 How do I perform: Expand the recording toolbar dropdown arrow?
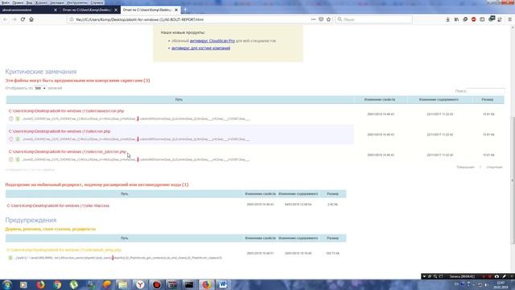pyautogui.click(x=424, y=276)
